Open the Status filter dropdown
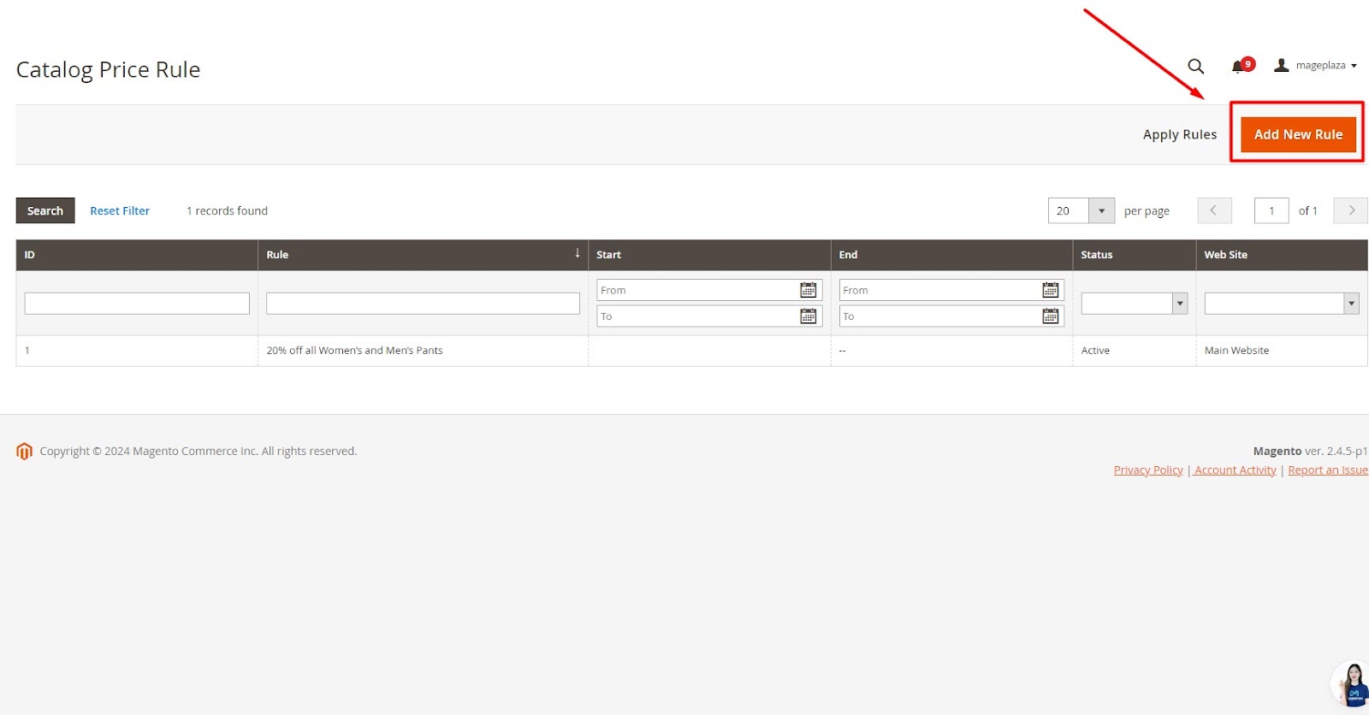1369x715 pixels. click(1135, 303)
